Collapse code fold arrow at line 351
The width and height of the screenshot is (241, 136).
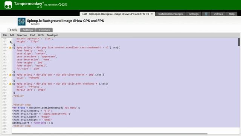coord(8,84)
